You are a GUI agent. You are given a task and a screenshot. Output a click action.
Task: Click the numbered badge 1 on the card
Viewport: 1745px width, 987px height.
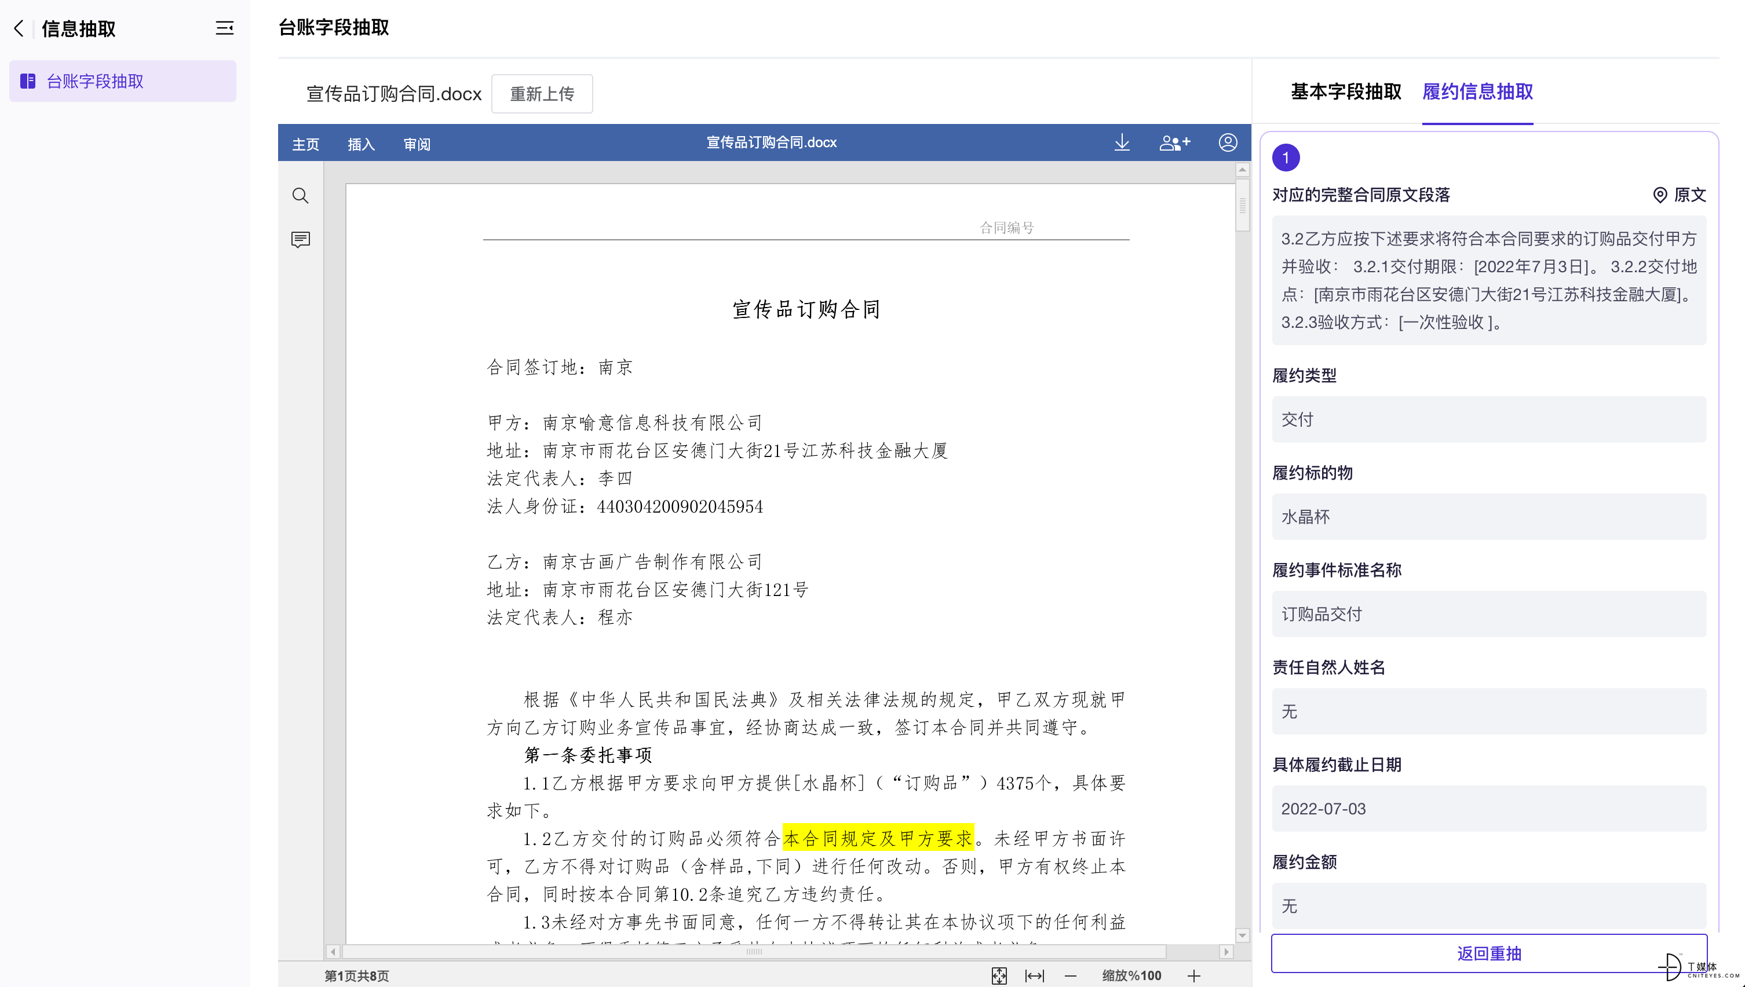click(1286, 158)
